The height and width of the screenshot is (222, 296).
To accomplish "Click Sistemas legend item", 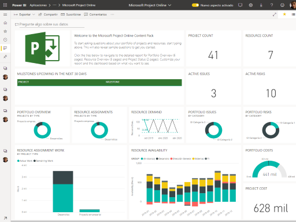I will 198,159.
